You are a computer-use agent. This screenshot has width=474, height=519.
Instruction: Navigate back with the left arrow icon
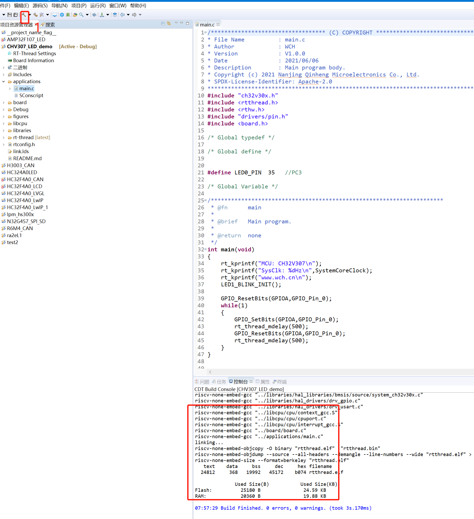[x=122, y=15]
